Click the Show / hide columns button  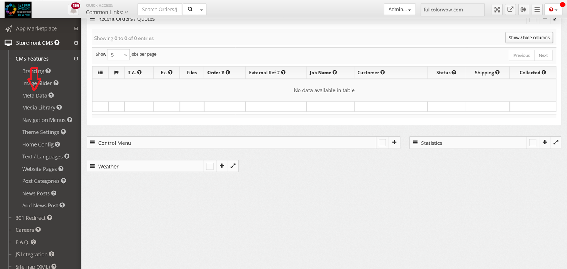click(529, 38)
